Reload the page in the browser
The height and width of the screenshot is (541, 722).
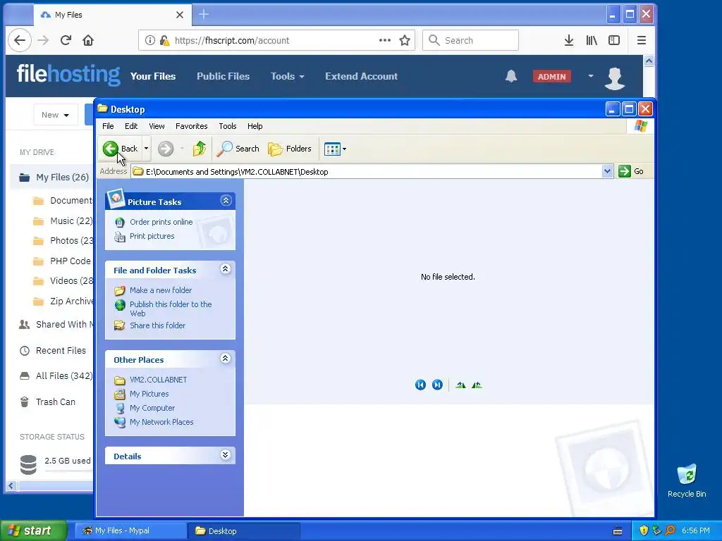(66, 40)
